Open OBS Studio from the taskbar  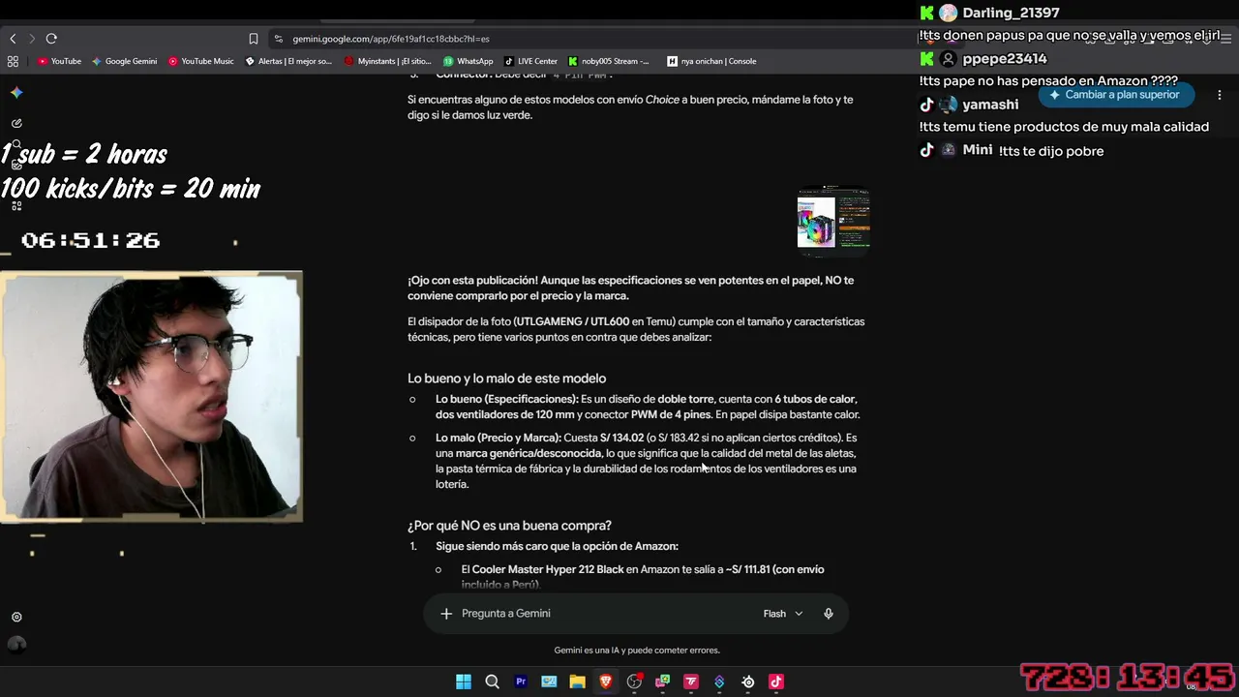tap(634, 682)
